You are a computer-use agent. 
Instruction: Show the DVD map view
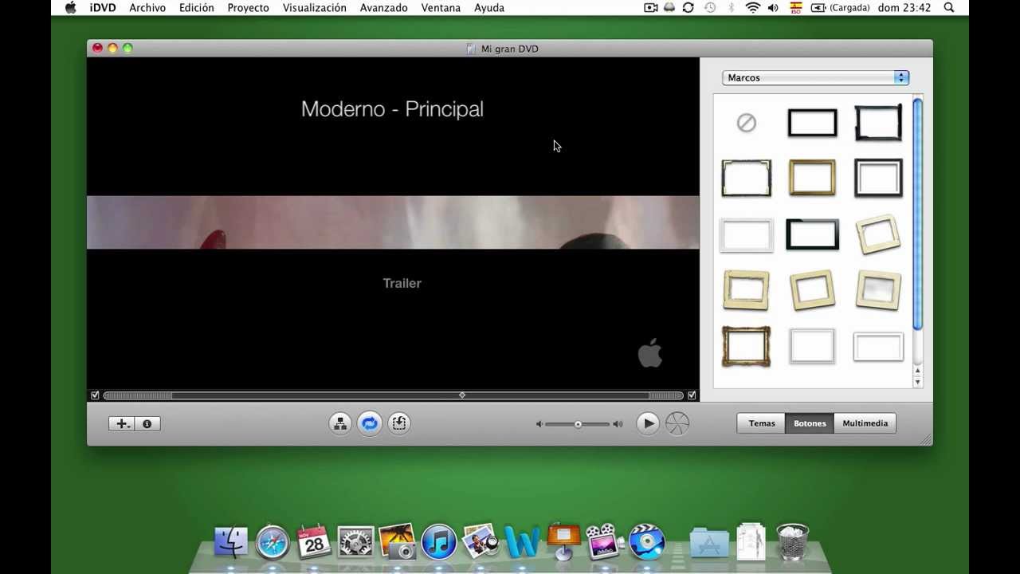tap(340, 423)
